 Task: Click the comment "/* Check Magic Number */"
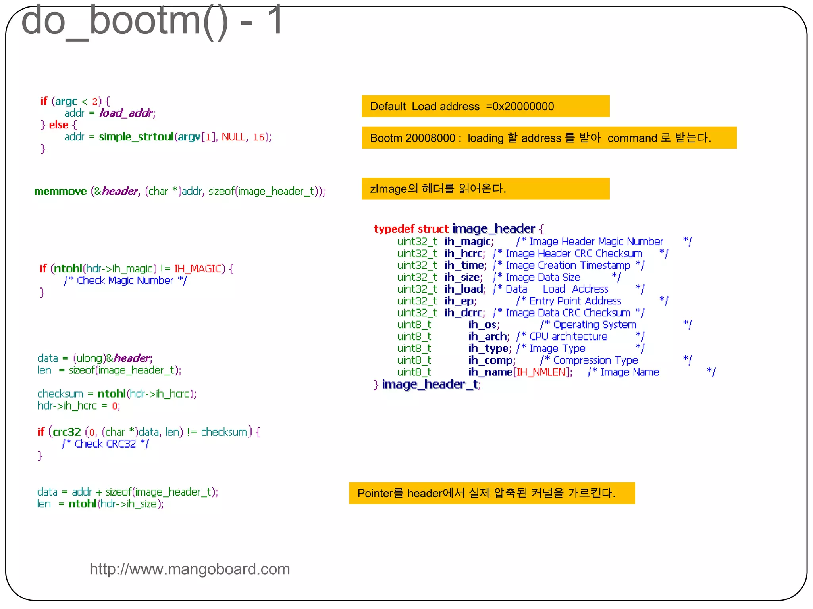click(125, 281)
